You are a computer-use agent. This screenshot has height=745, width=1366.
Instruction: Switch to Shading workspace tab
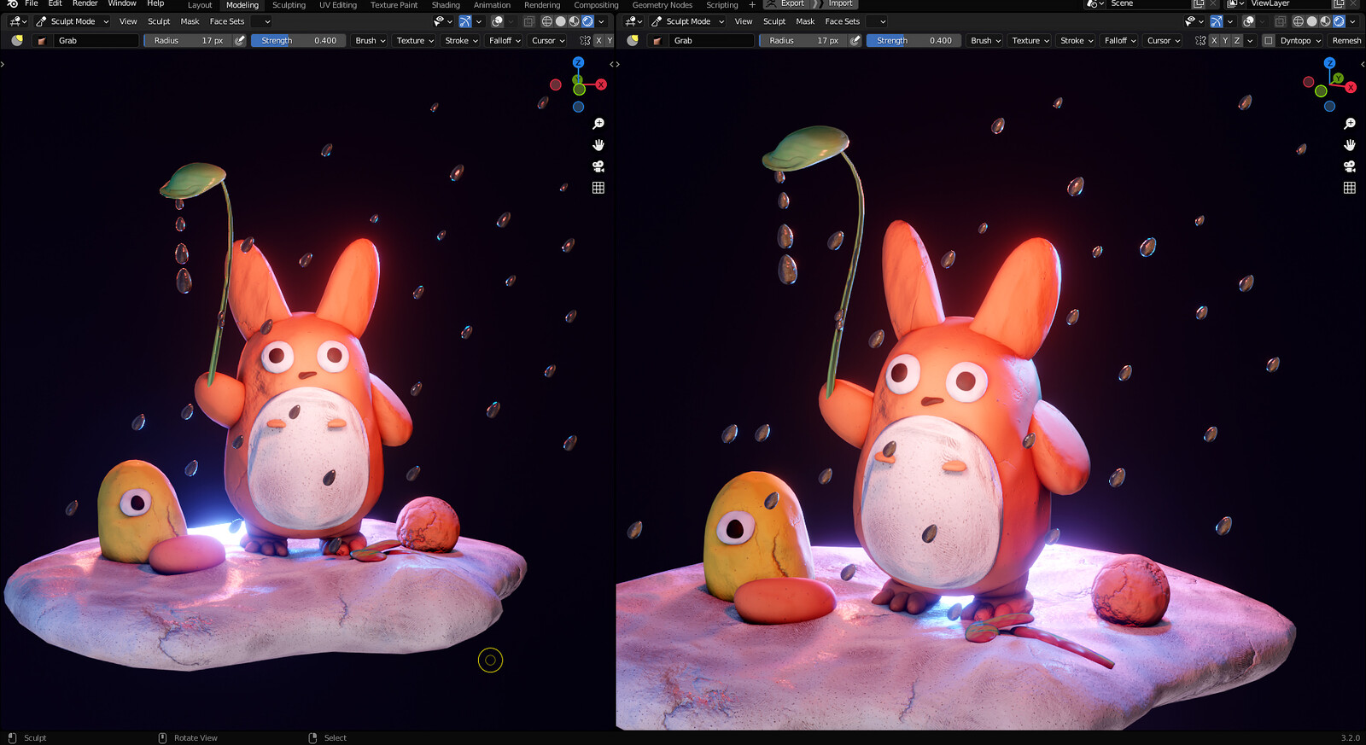446,4
